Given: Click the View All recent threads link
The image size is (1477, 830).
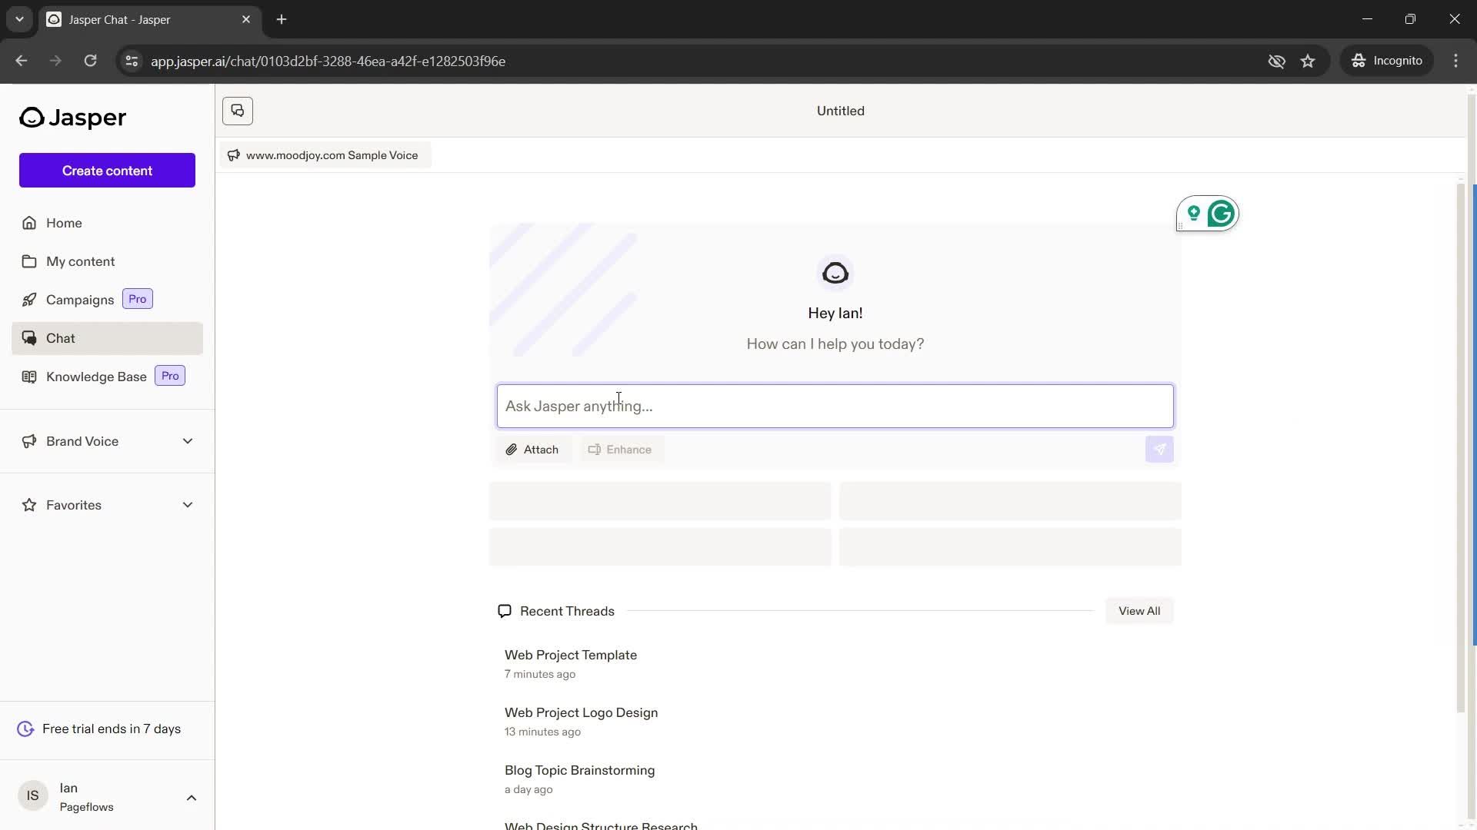Looking at the screenshot, I should pos(1140,611).
